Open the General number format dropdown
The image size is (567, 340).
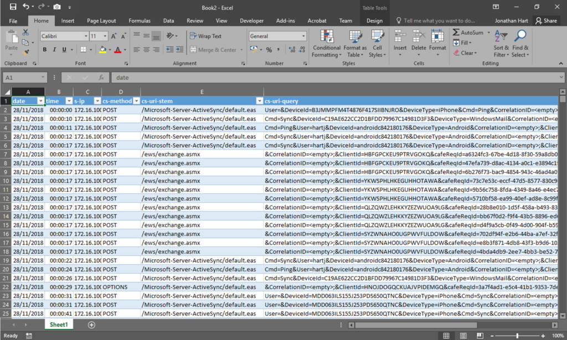[x=304, y=35]
